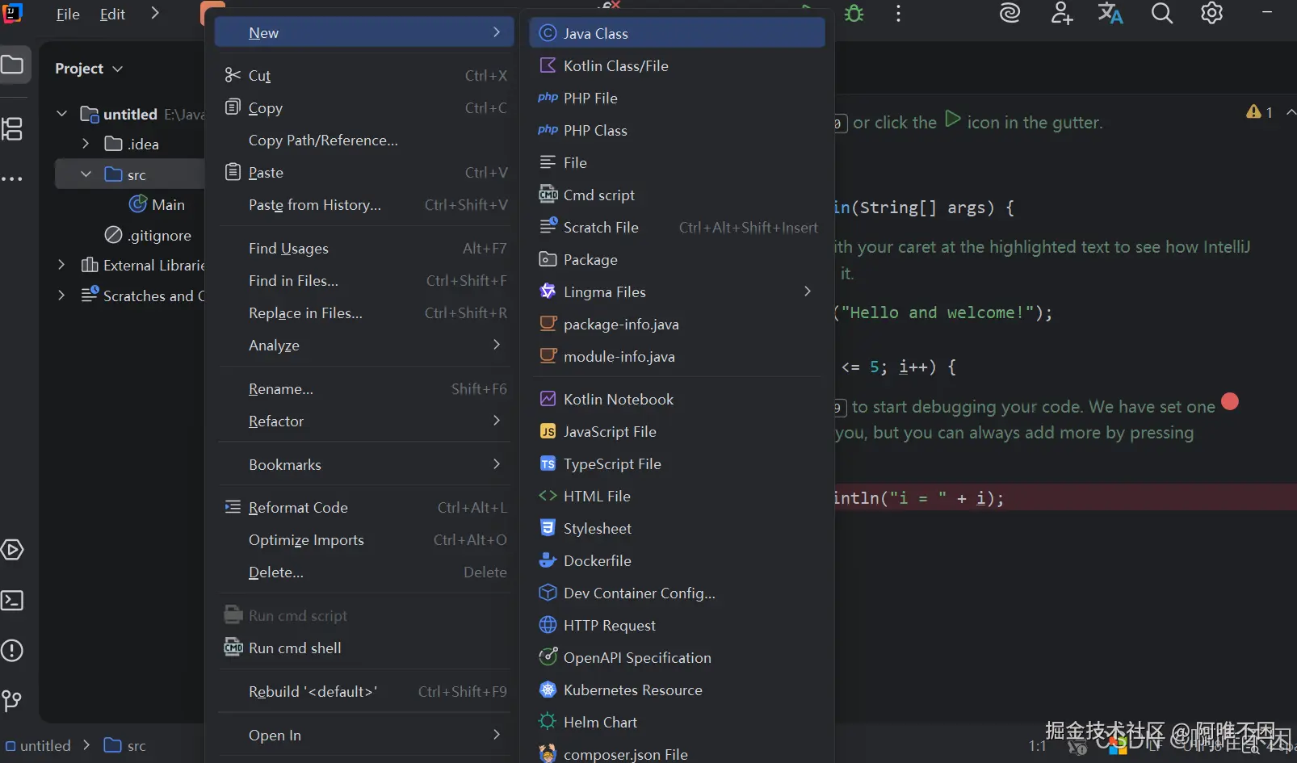Open the Analyze submenu

pyautogui.click(x=365, y=346)
